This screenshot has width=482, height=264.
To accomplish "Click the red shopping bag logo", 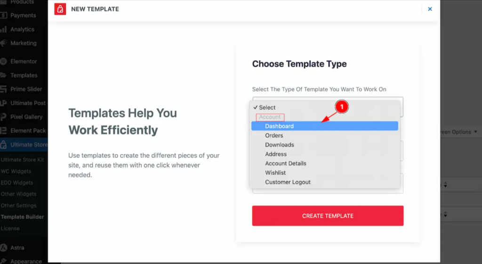I will coord(60,9).
